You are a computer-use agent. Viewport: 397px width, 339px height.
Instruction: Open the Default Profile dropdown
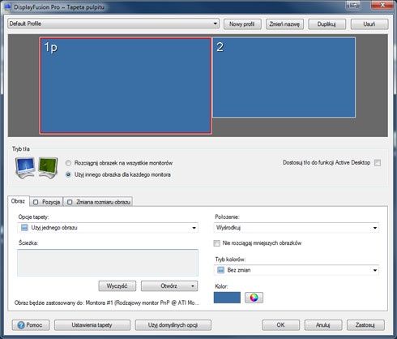113,24
